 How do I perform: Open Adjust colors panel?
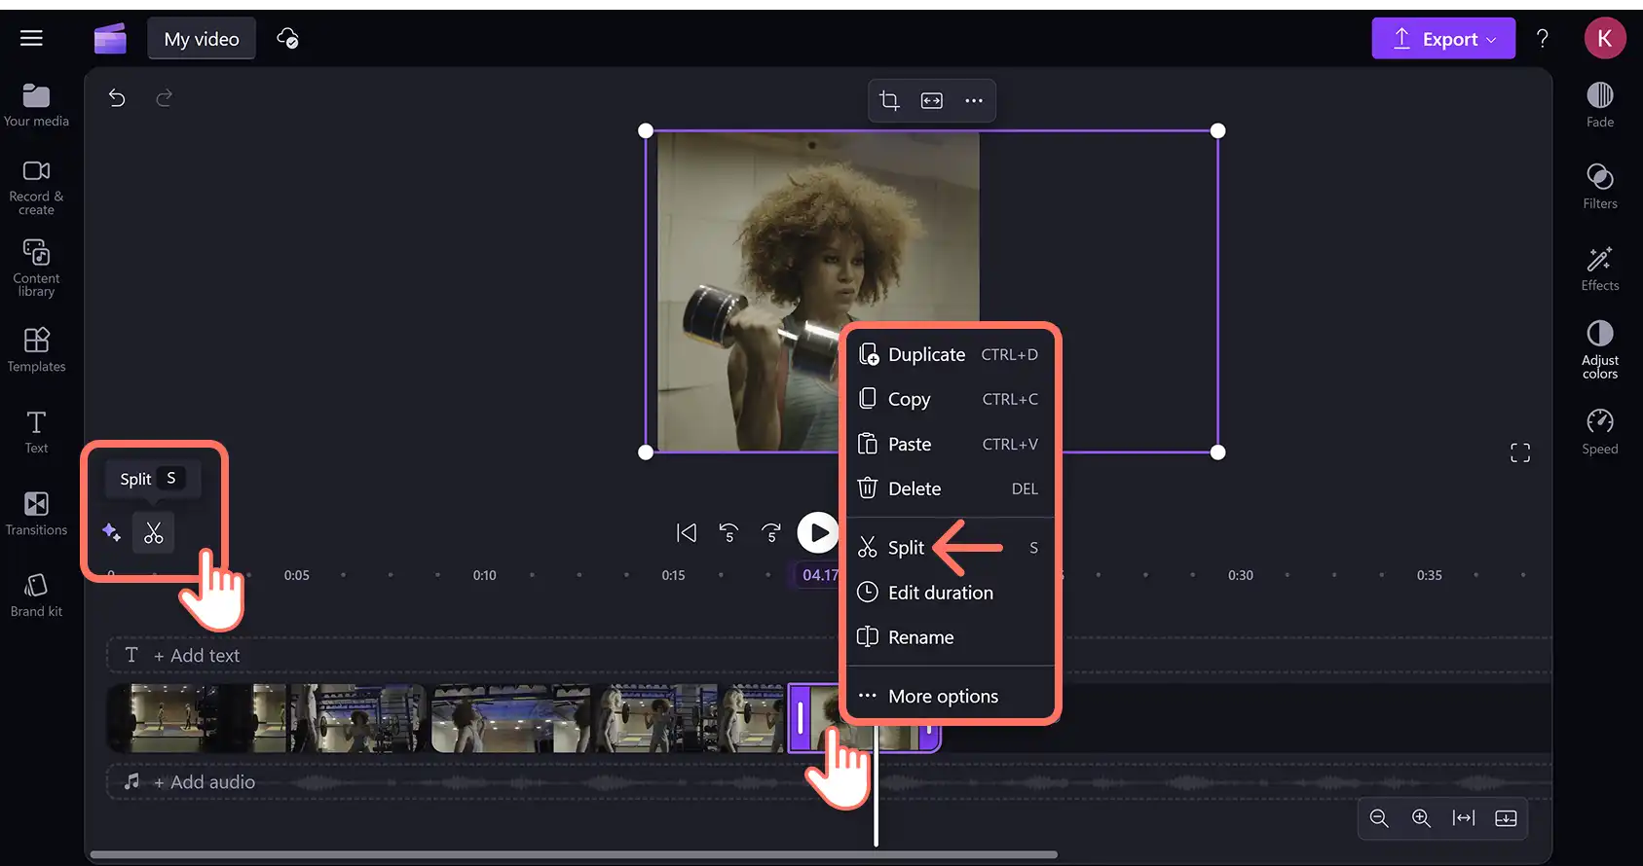coord(1600,349)
